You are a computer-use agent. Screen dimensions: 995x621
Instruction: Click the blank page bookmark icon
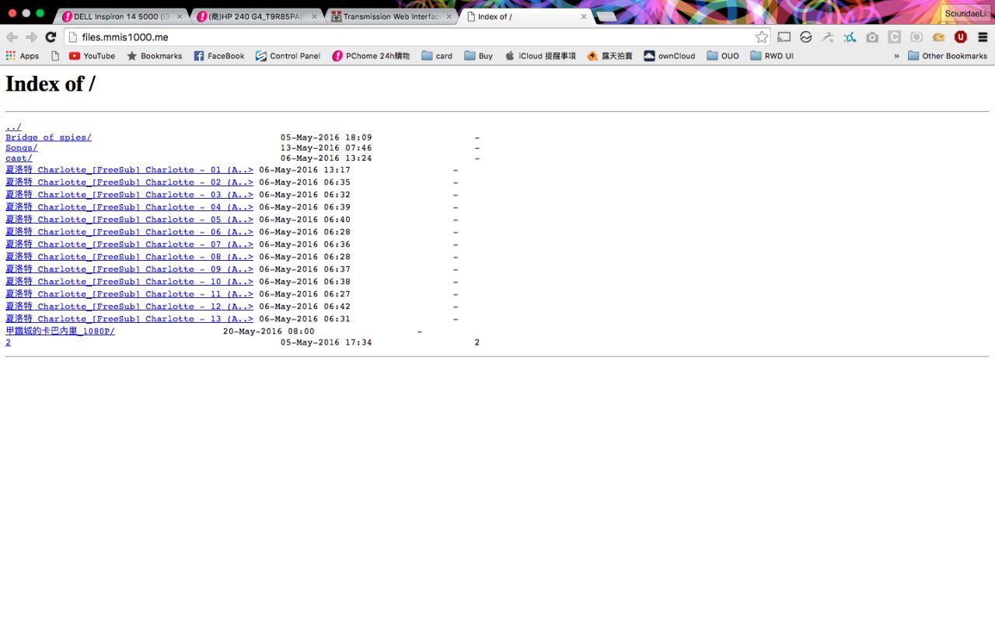(55, 56)
